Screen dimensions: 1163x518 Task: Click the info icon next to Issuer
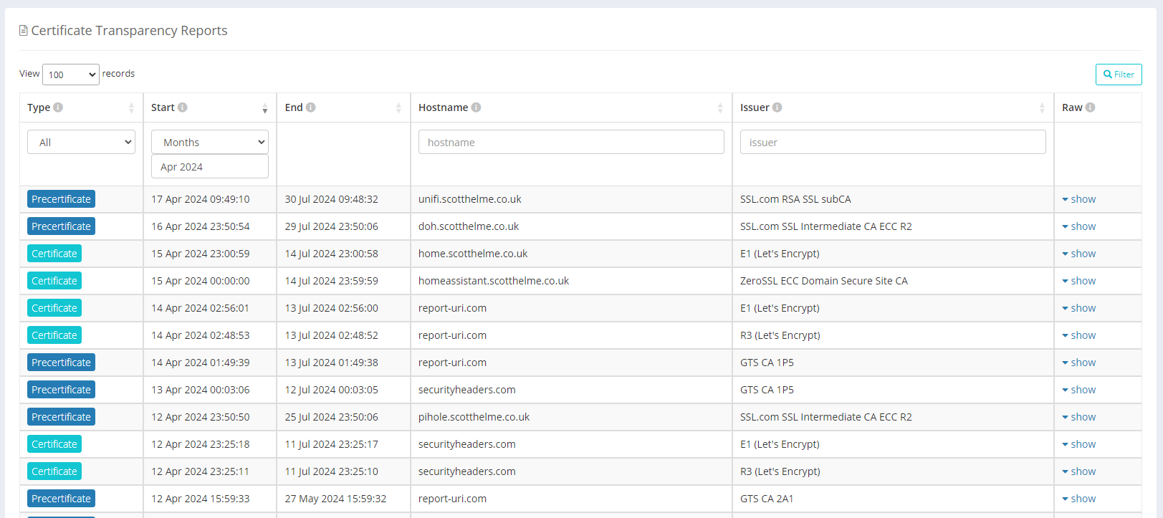777,107
